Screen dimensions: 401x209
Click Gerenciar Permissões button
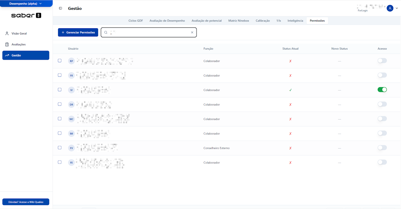[x=78, y=32]
